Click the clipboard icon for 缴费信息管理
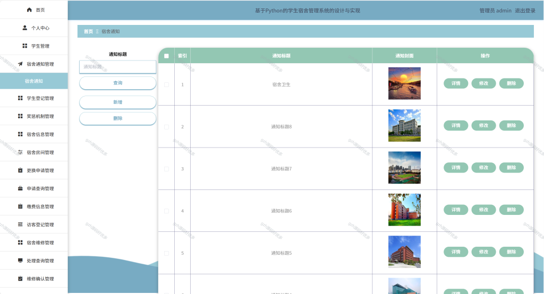Screen dimensions: 544x294 [20, 206]
